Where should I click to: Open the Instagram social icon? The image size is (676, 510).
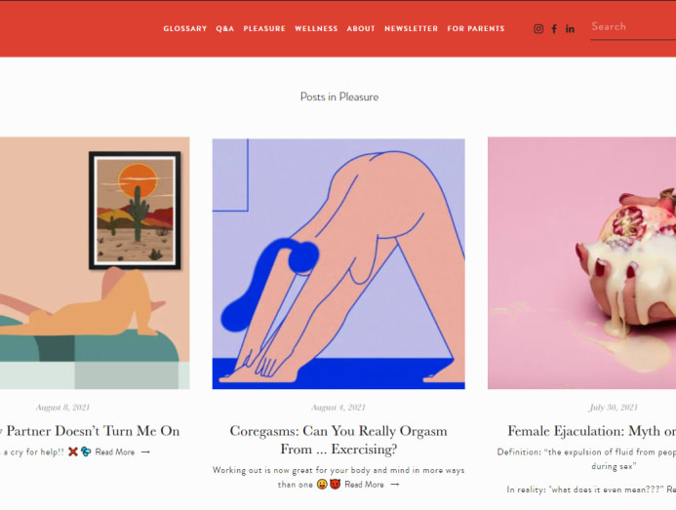(x=538, y=29)
